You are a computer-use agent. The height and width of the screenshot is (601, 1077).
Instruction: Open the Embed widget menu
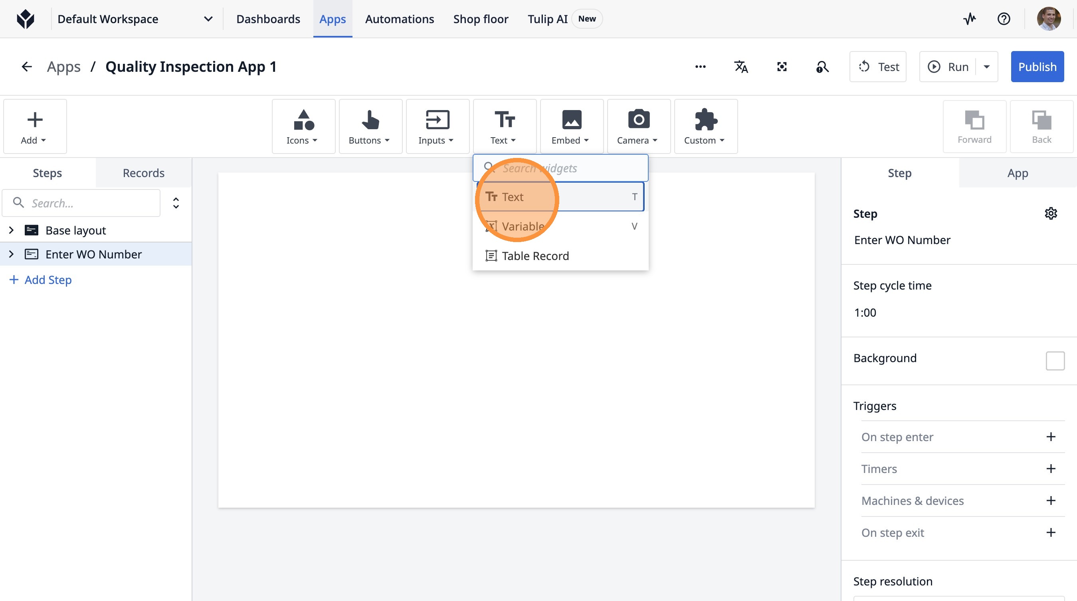(571, 126)
